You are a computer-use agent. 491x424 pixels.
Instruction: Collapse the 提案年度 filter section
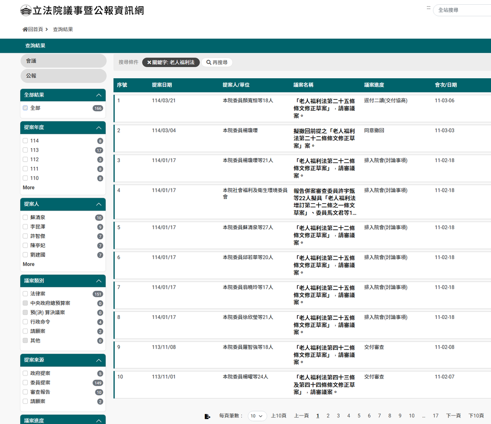point(98,128)
